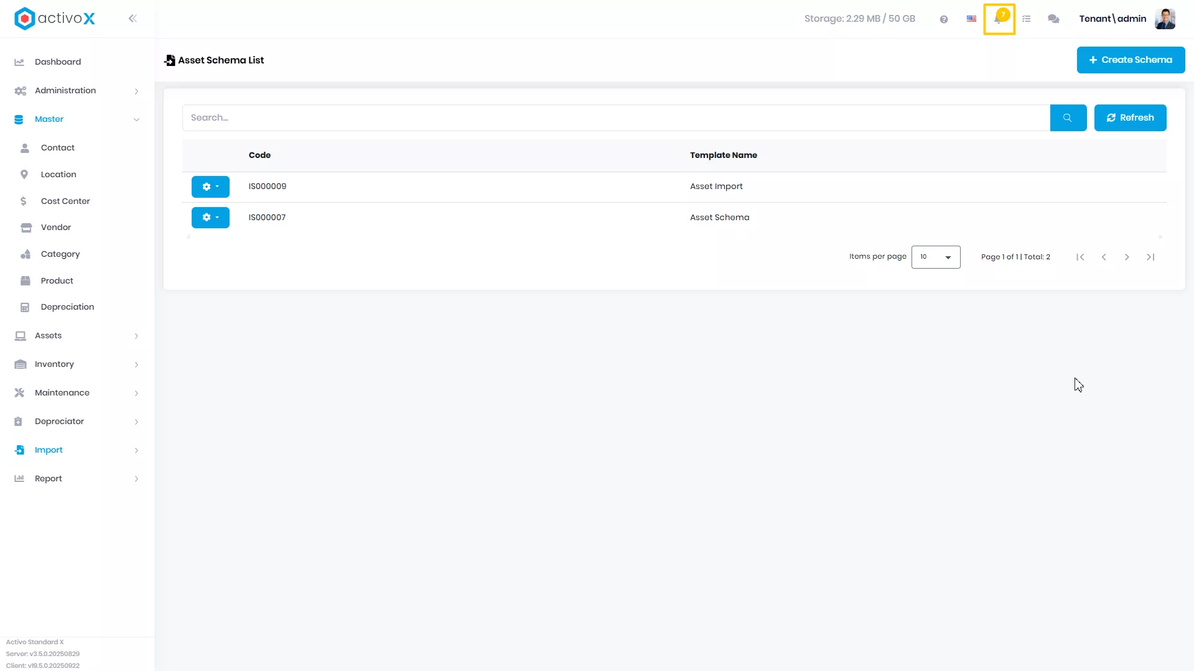Image resolution: width=1194 pixels, height=671 pixels.
Task: Click the Storage usage text
Action: tap(859, 19)
